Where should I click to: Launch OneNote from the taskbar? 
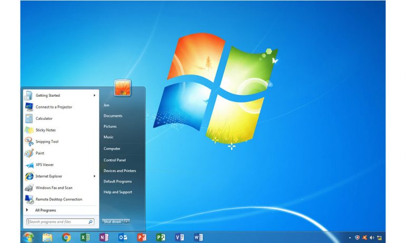(104, 237)
